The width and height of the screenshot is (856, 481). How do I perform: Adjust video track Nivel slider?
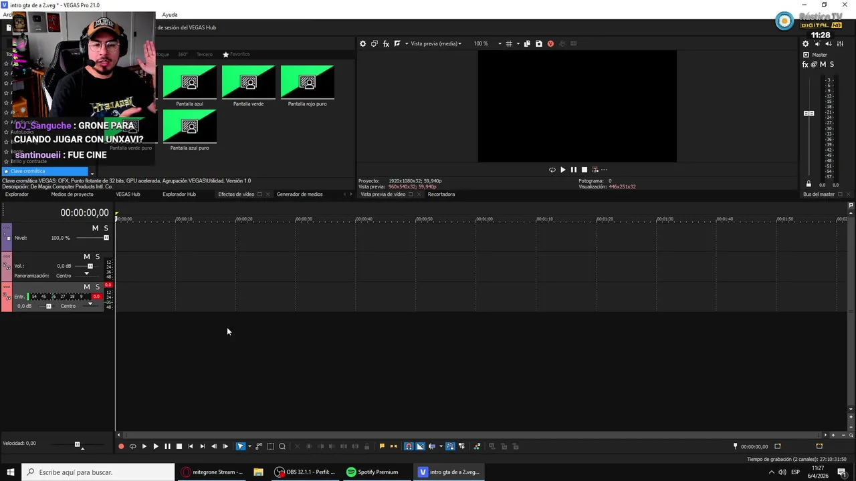click(106, 238)
